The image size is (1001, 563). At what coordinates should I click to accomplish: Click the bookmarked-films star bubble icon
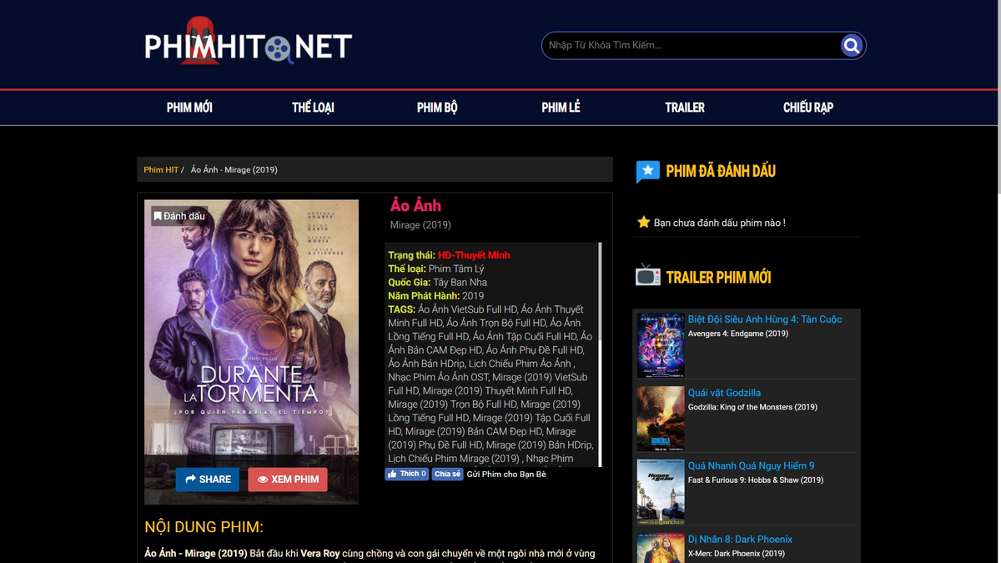647,172
